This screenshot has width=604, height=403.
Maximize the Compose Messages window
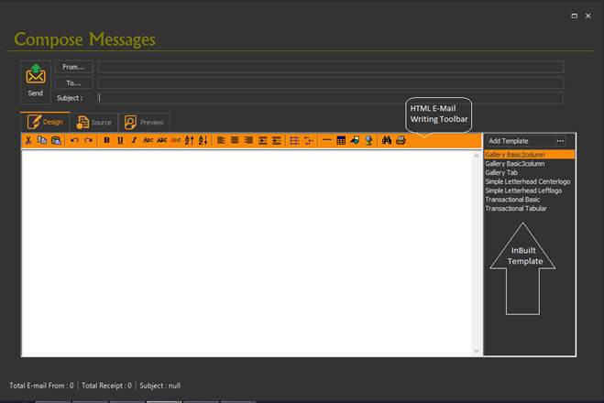point(575,16)
